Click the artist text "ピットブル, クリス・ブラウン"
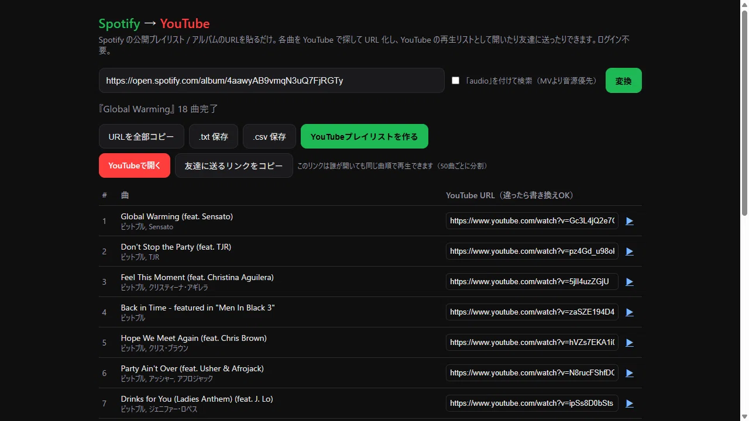749x421 pixels. [x=154, y=348]
